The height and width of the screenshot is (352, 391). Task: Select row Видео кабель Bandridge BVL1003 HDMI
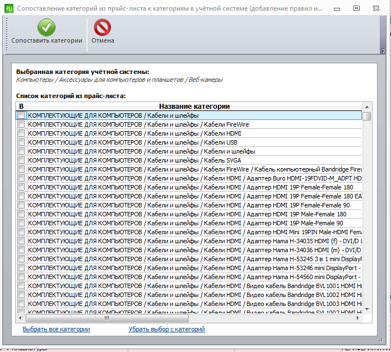click(194, 304)
